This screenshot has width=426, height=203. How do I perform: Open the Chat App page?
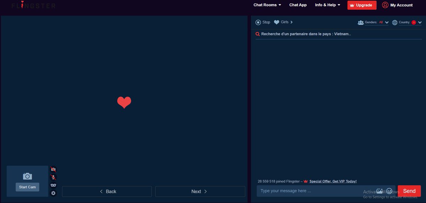click(298, 5)
